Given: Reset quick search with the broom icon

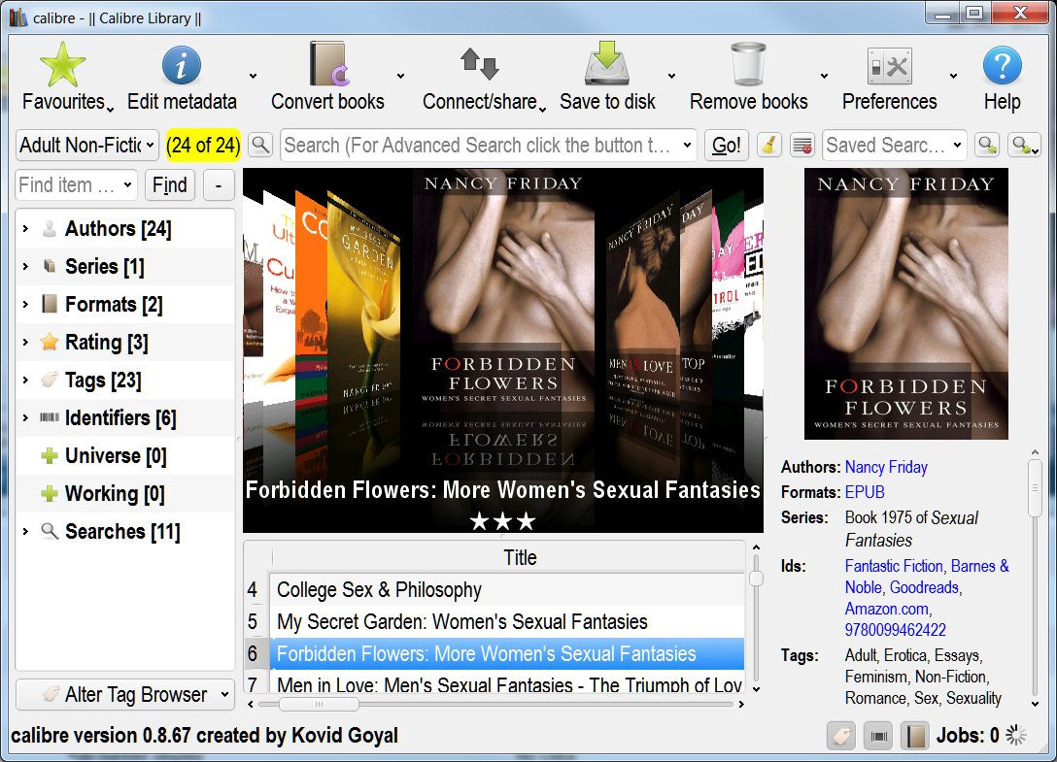Looking at the screenshot, I should click(769, 145).
